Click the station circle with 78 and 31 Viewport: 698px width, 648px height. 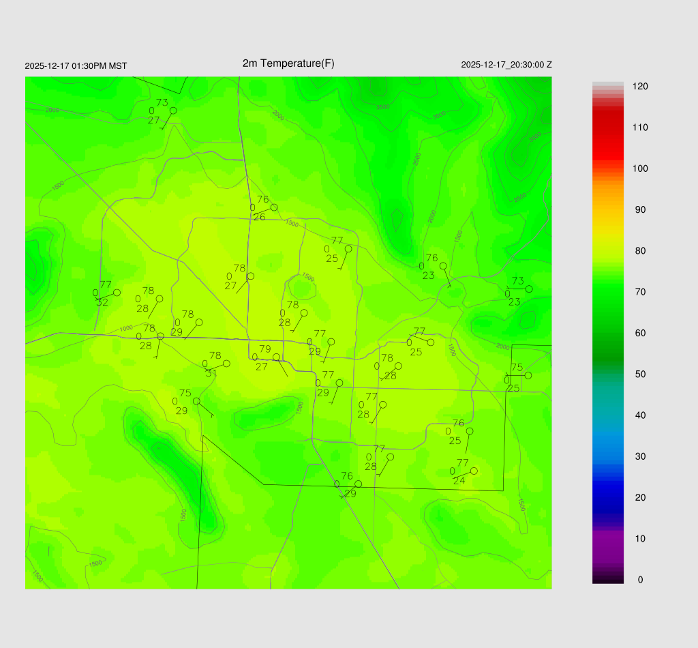click(x=226, y=364)
